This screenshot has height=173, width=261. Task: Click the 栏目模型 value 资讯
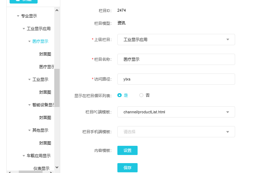coord(121,23)
